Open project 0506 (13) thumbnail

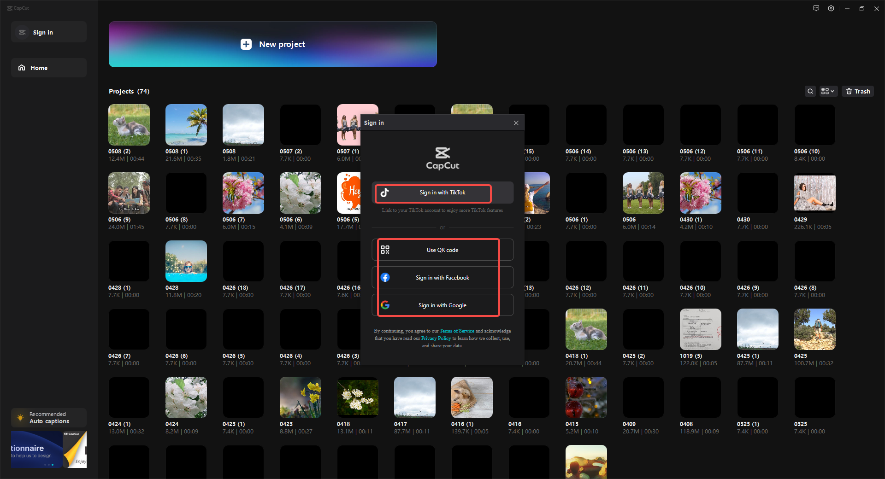coord(643,125)
